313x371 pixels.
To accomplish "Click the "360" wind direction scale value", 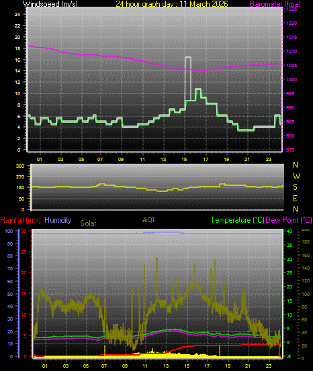I will click(x=20, y=166).
